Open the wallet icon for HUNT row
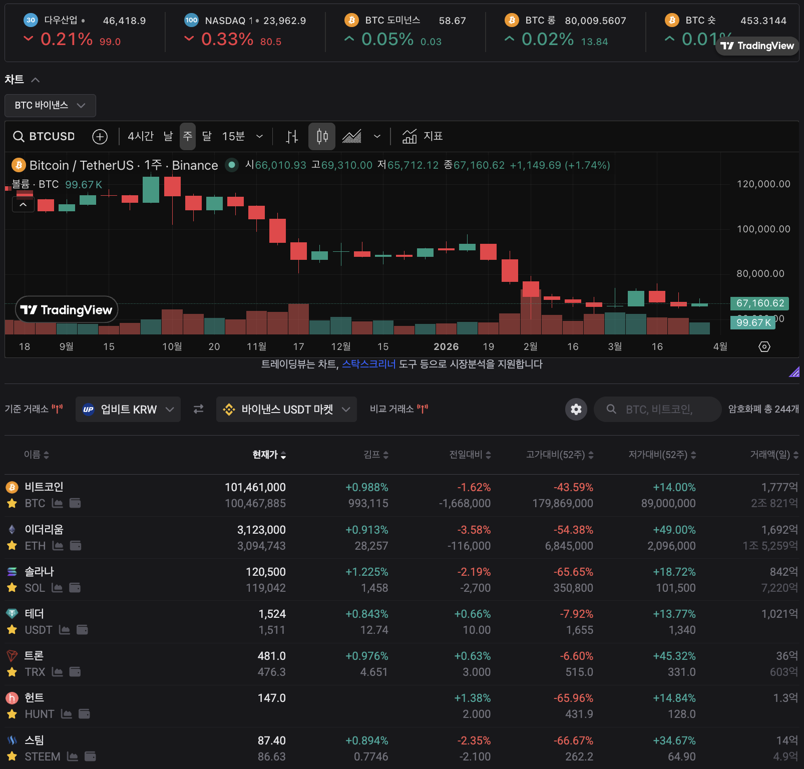Viewport: 804px width, 769px height. coord(84,714)
